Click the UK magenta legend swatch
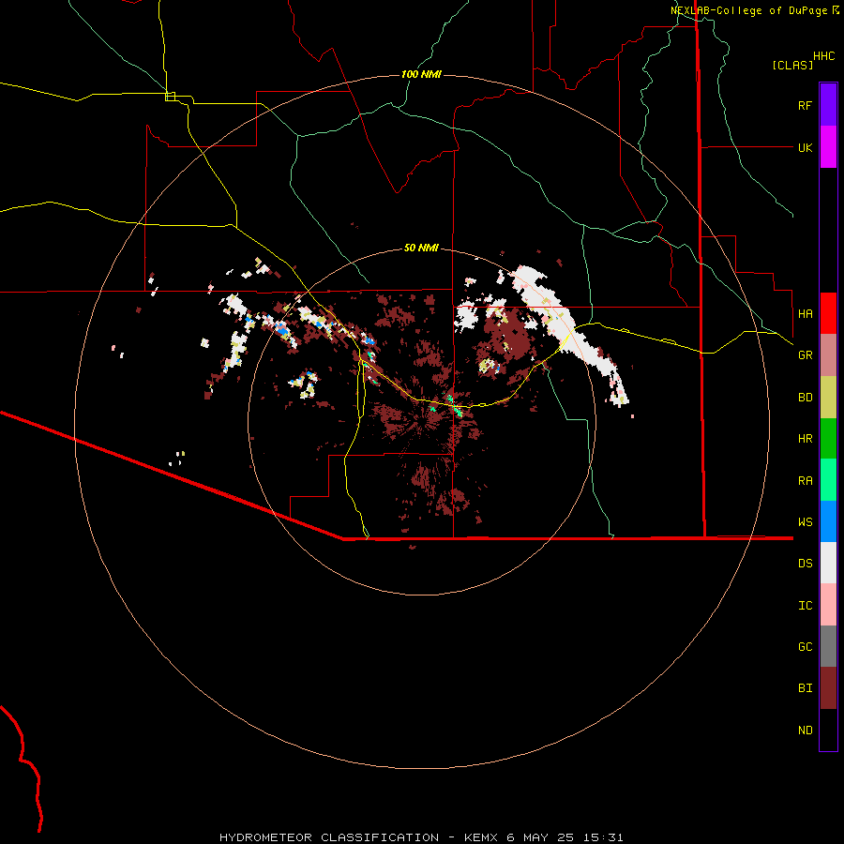 pos(828,147)
